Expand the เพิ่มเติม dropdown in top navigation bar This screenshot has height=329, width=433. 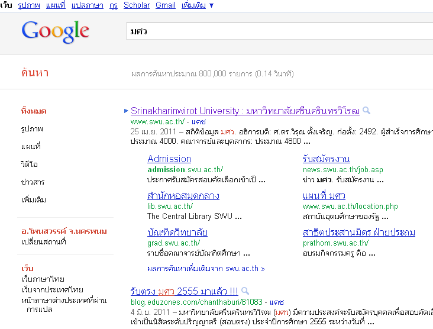[198, 5]
